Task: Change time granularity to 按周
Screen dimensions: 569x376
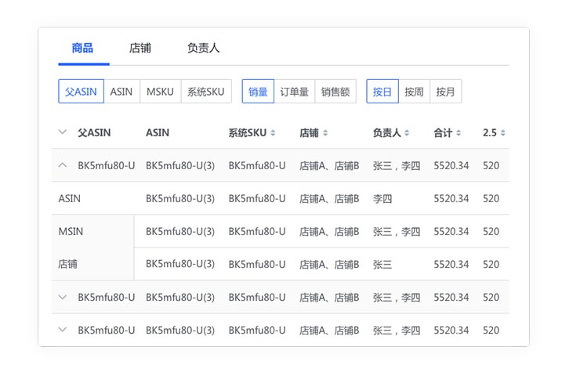Action: pyautogui.click(x=414, y=92)
